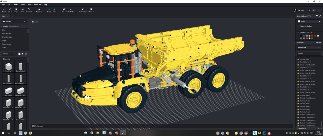This screenshot has width=323, height=136.
Task: Open the White color dropdown
Action: (309, 21)
